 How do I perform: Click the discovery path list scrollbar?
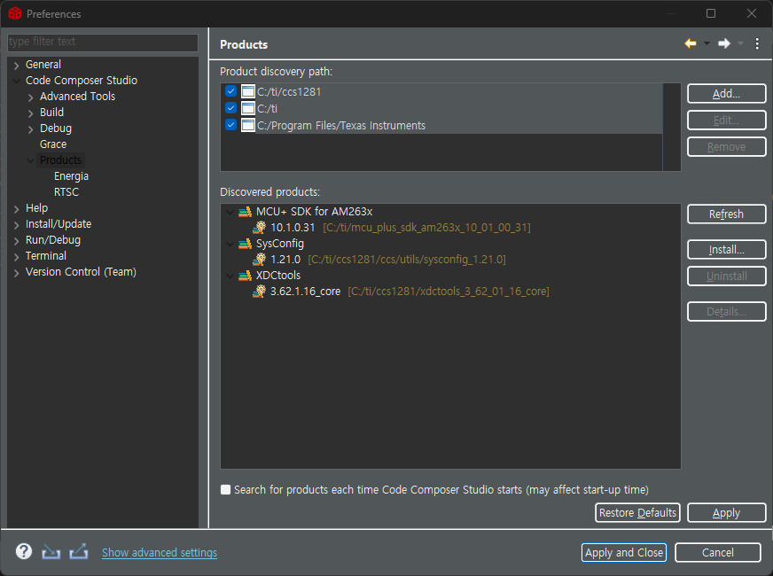(671, 127)
